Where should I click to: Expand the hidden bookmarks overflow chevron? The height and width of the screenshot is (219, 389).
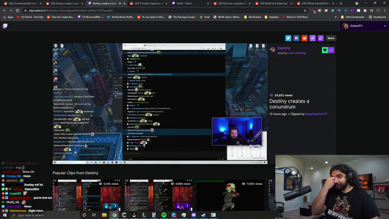click(336, 17)
